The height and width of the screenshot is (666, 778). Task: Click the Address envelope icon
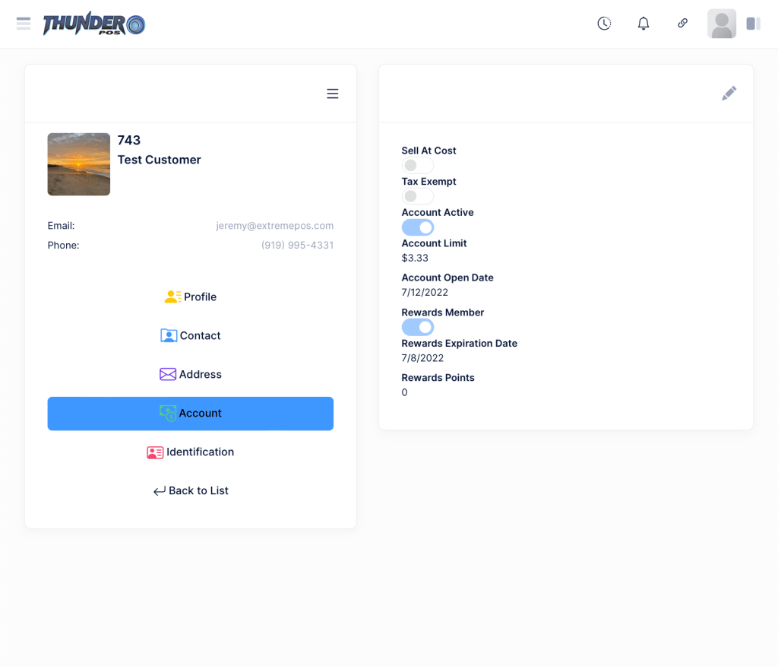(x=168, y=374)
